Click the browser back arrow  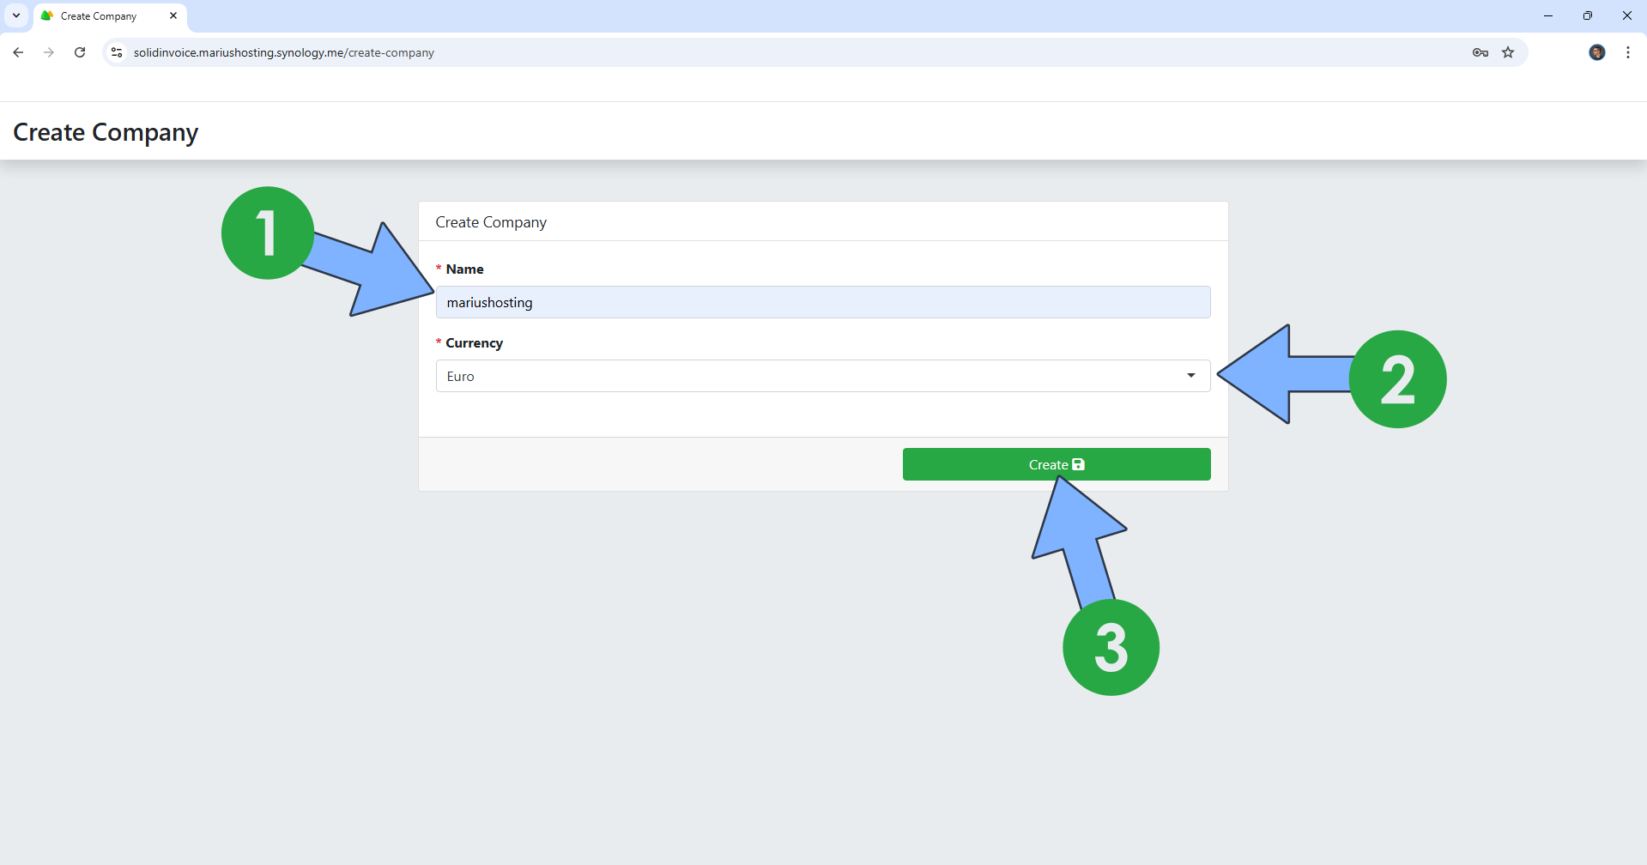[18, 52]
